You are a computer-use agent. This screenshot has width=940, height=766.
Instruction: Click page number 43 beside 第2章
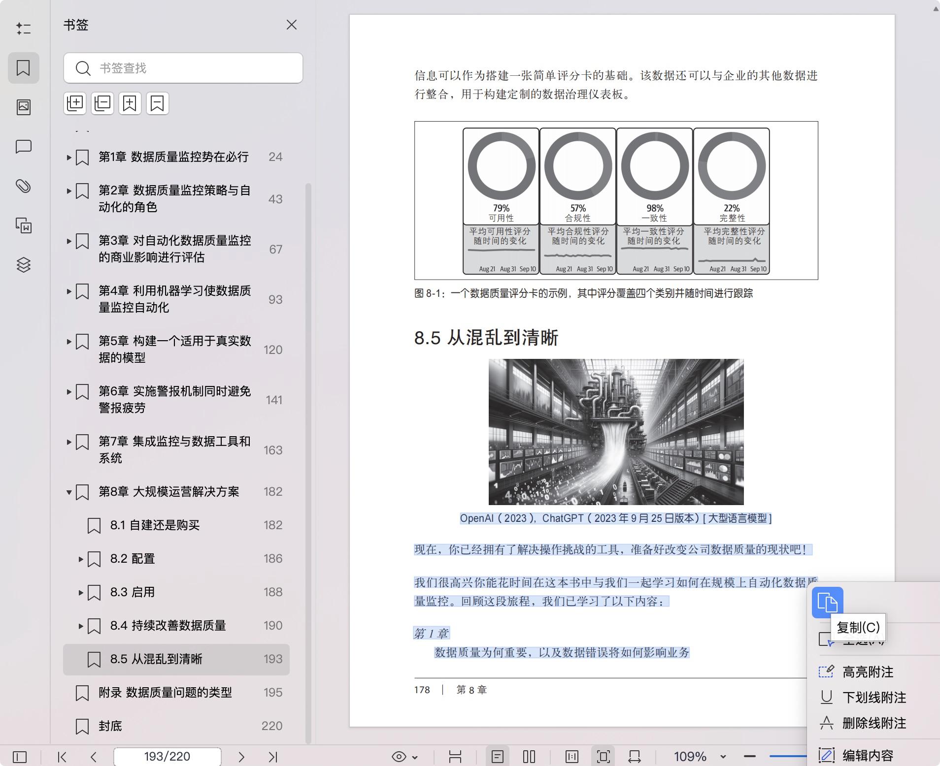275,199
